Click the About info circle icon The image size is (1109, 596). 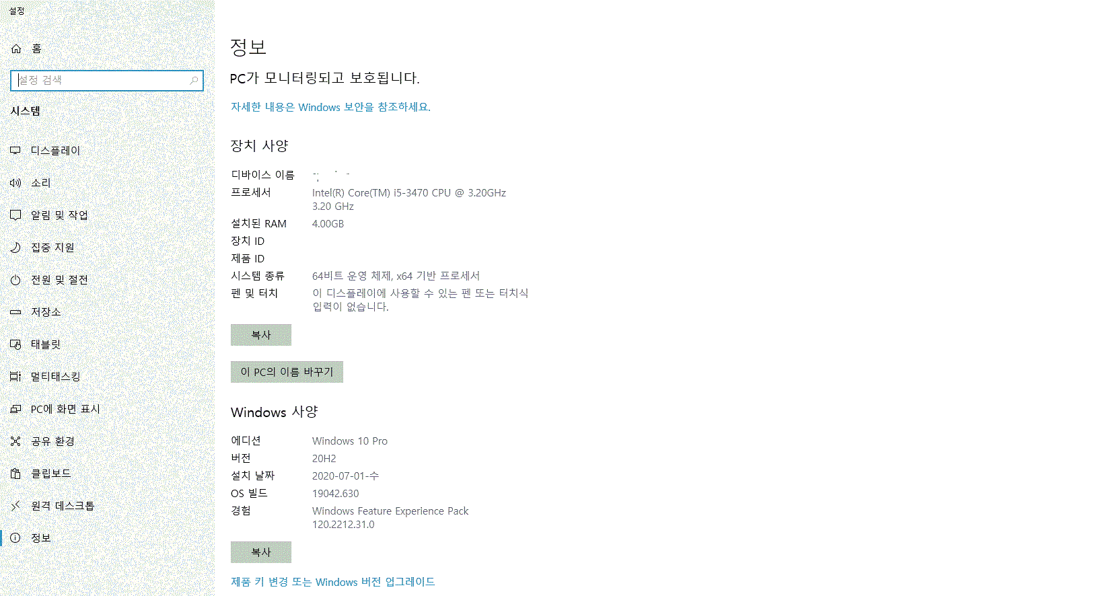tap(15, 538)
